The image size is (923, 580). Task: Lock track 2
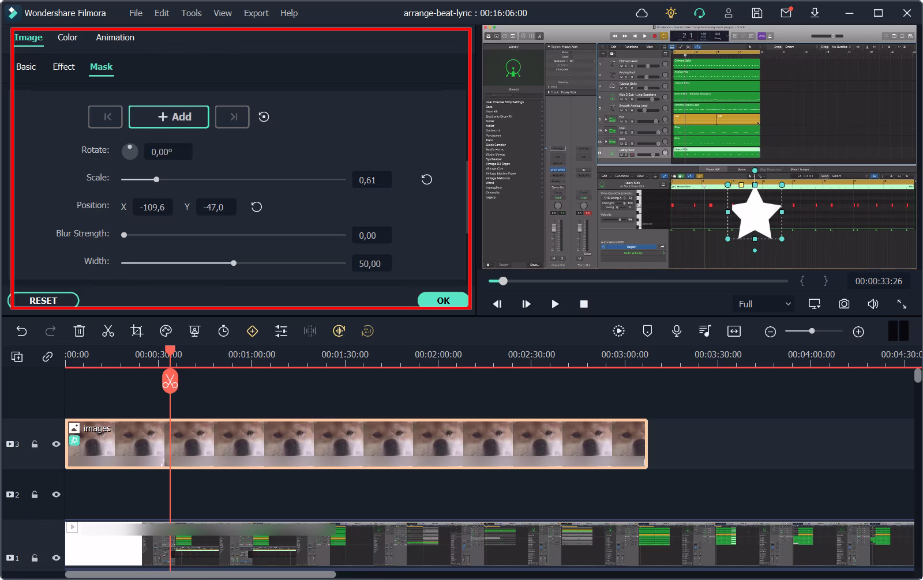(x=35, y=494)
